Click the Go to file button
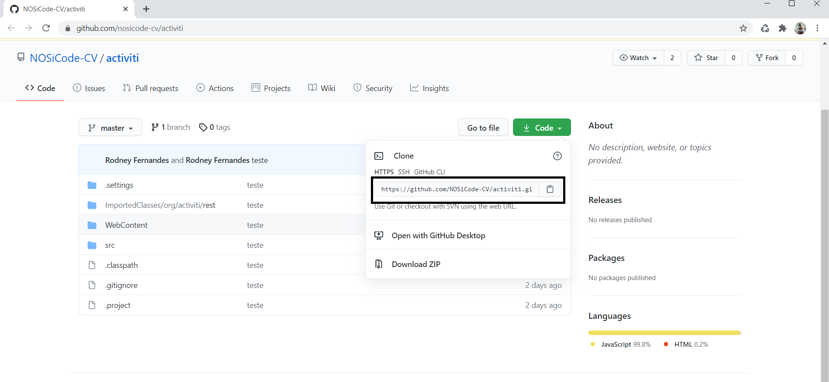 tap(483, 128)
